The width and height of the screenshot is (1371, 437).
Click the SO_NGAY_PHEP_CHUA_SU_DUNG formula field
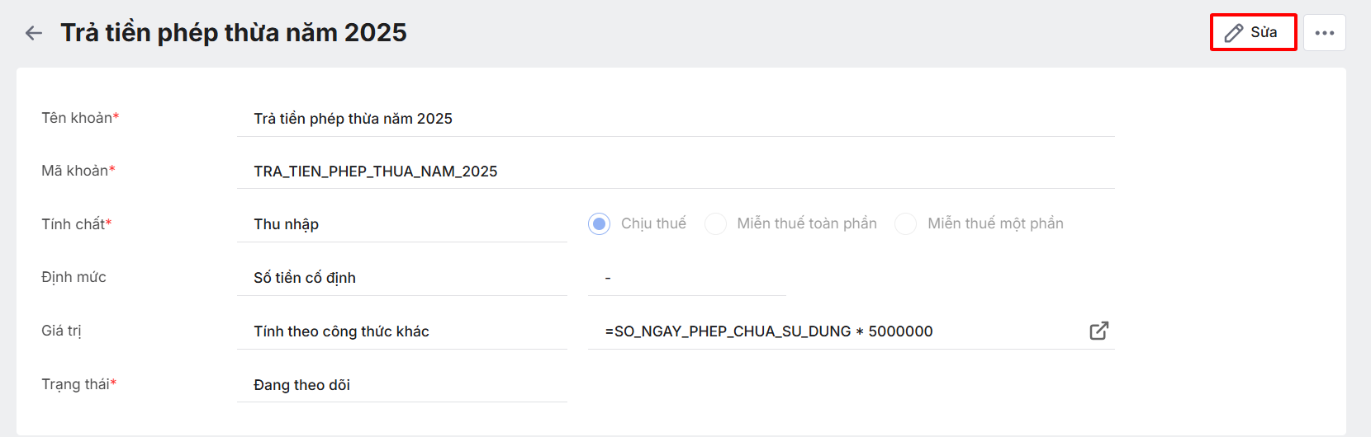[x=834, y=331]
